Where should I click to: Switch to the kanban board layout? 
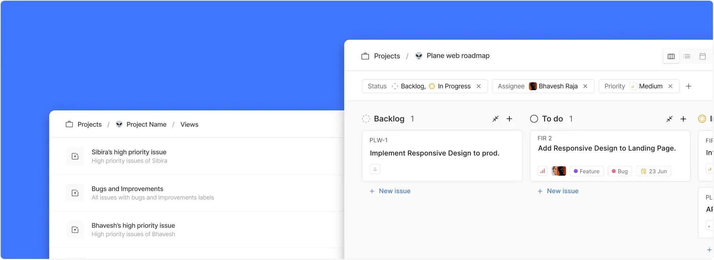point(671,56)
